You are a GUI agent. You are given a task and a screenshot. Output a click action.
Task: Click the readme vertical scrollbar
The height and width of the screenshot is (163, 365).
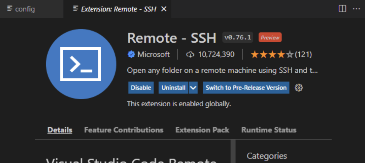click(233, 151)
